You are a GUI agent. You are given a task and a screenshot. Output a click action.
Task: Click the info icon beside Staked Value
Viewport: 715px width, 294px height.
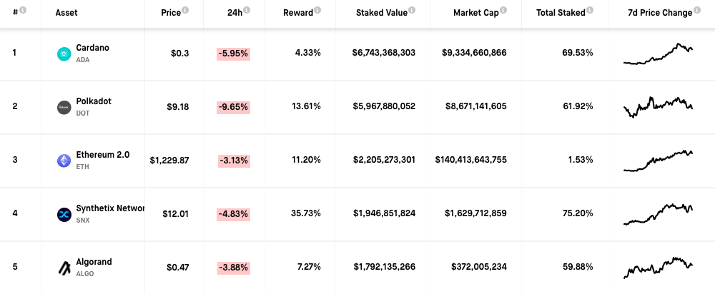(x=412, y=11)
